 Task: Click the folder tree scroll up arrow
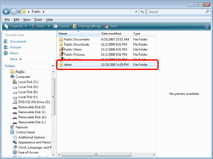tap(53, 72)
